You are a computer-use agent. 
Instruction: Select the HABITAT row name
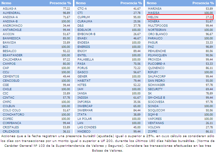tap(84, 81)
